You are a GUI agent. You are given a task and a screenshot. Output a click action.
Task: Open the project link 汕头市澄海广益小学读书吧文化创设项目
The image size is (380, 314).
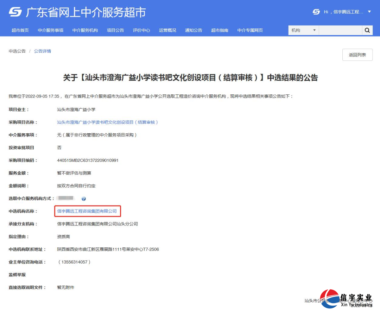click(x=106, y=122)
